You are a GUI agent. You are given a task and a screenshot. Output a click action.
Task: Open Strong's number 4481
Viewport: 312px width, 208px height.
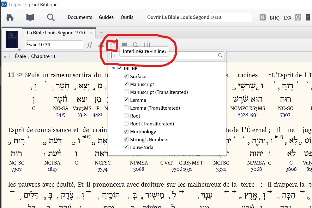tap(98, 115)
